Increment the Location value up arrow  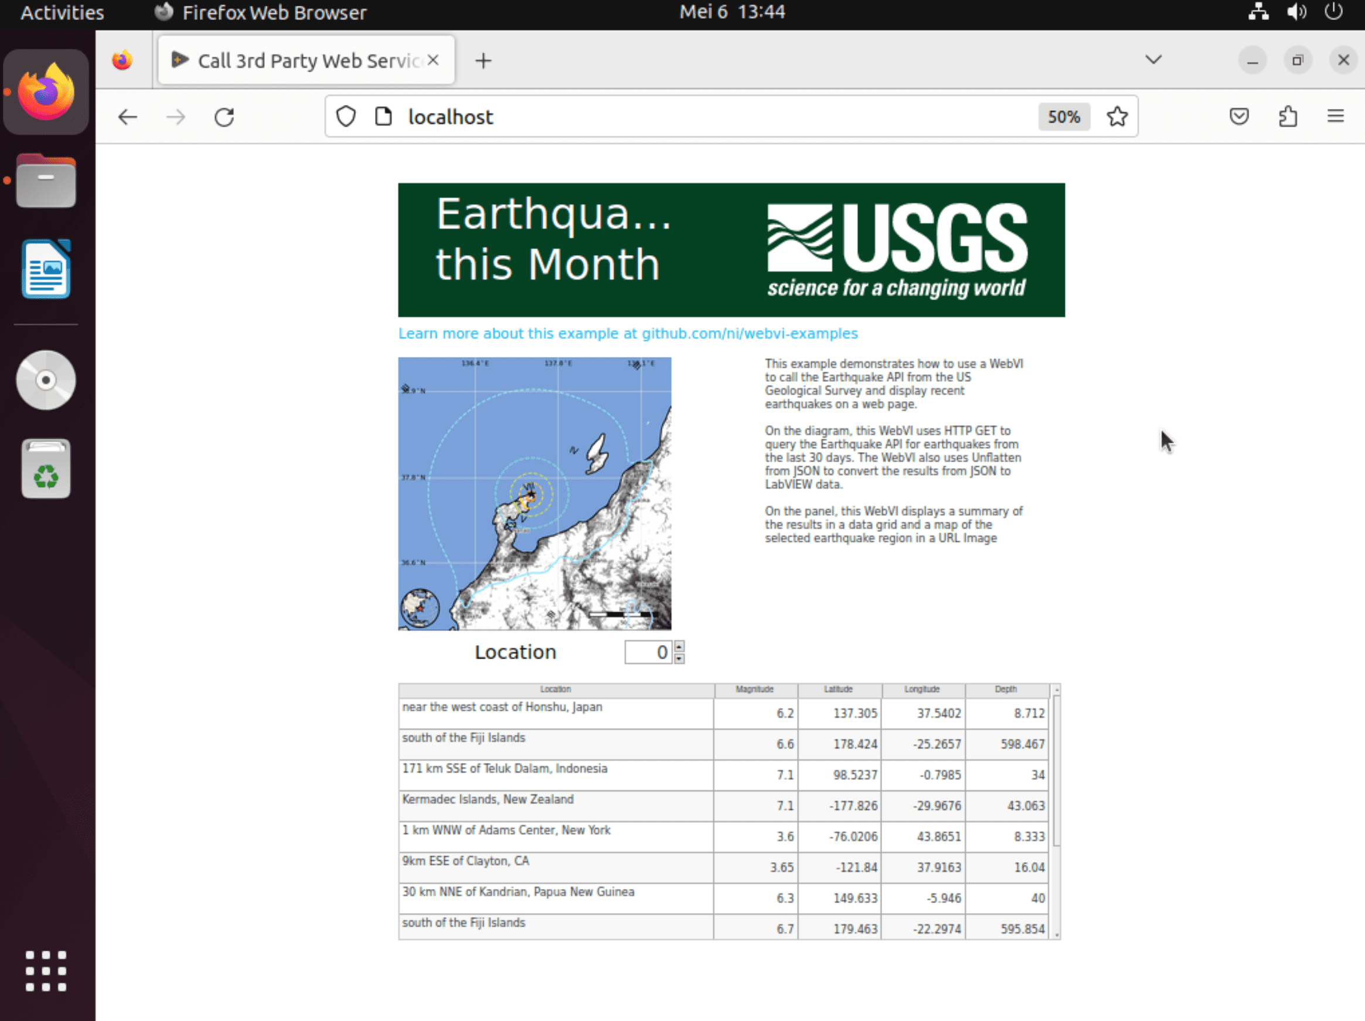coord(679,646)
